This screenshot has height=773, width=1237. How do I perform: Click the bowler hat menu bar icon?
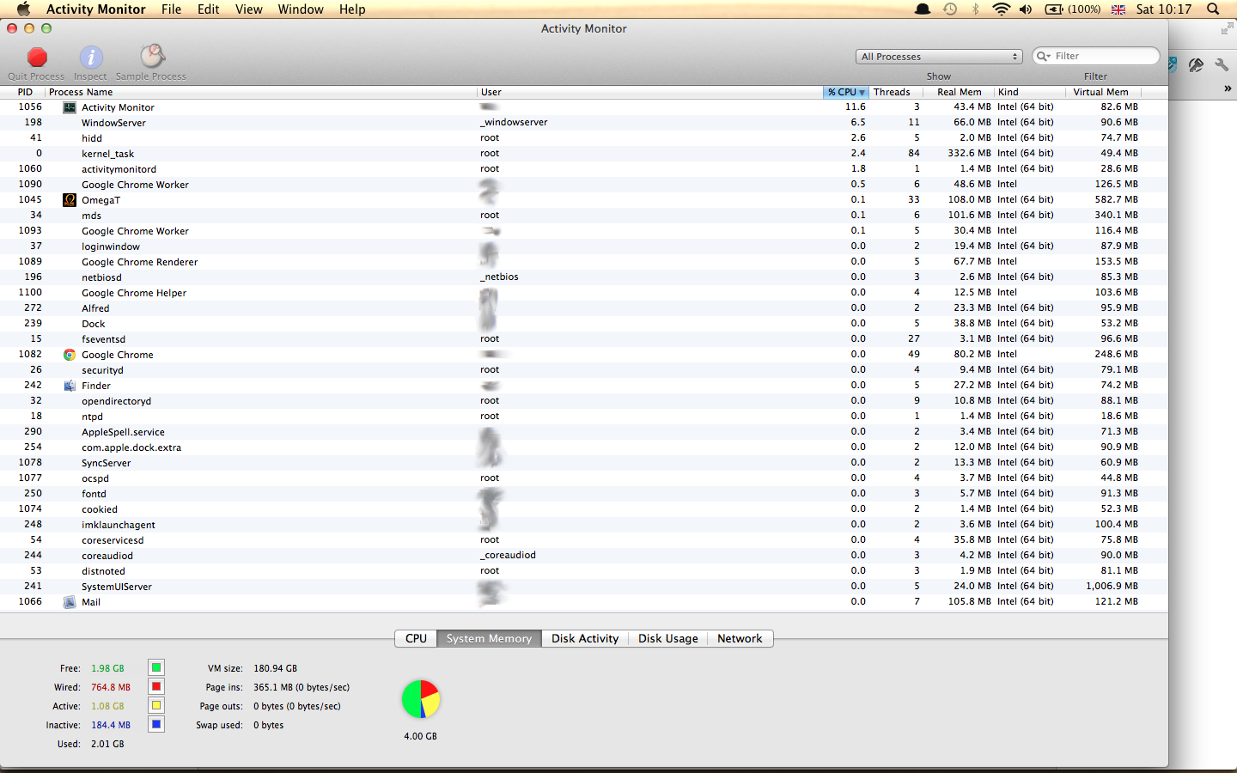(923, 9)
